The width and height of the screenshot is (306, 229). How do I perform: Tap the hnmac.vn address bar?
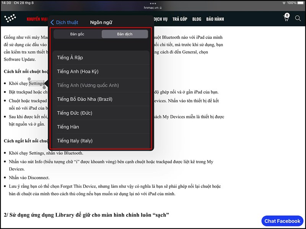point(153,8)
